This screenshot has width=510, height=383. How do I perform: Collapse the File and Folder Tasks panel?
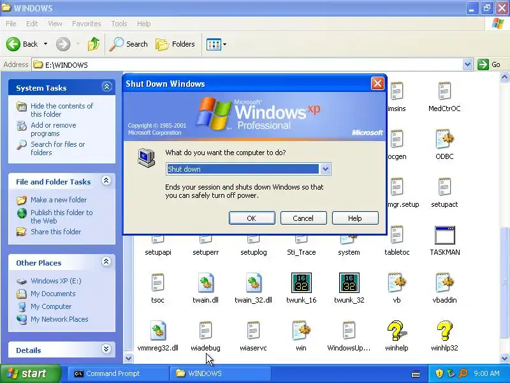106,181
